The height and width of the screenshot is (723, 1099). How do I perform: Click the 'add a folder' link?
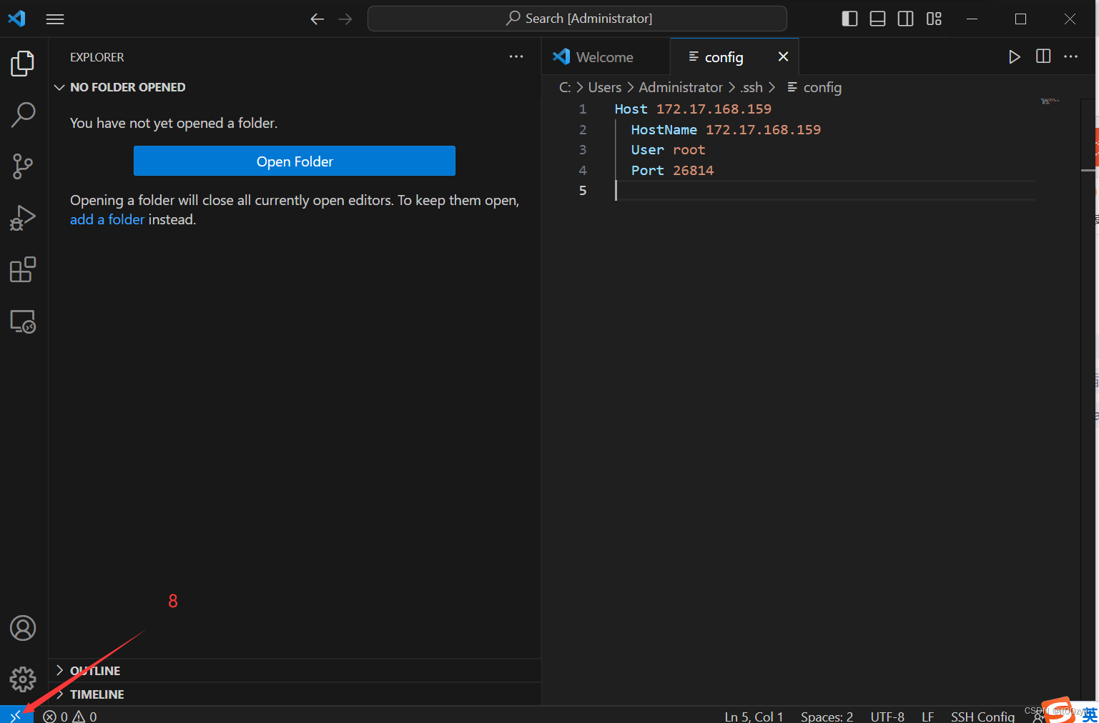[x=107, y=219]
